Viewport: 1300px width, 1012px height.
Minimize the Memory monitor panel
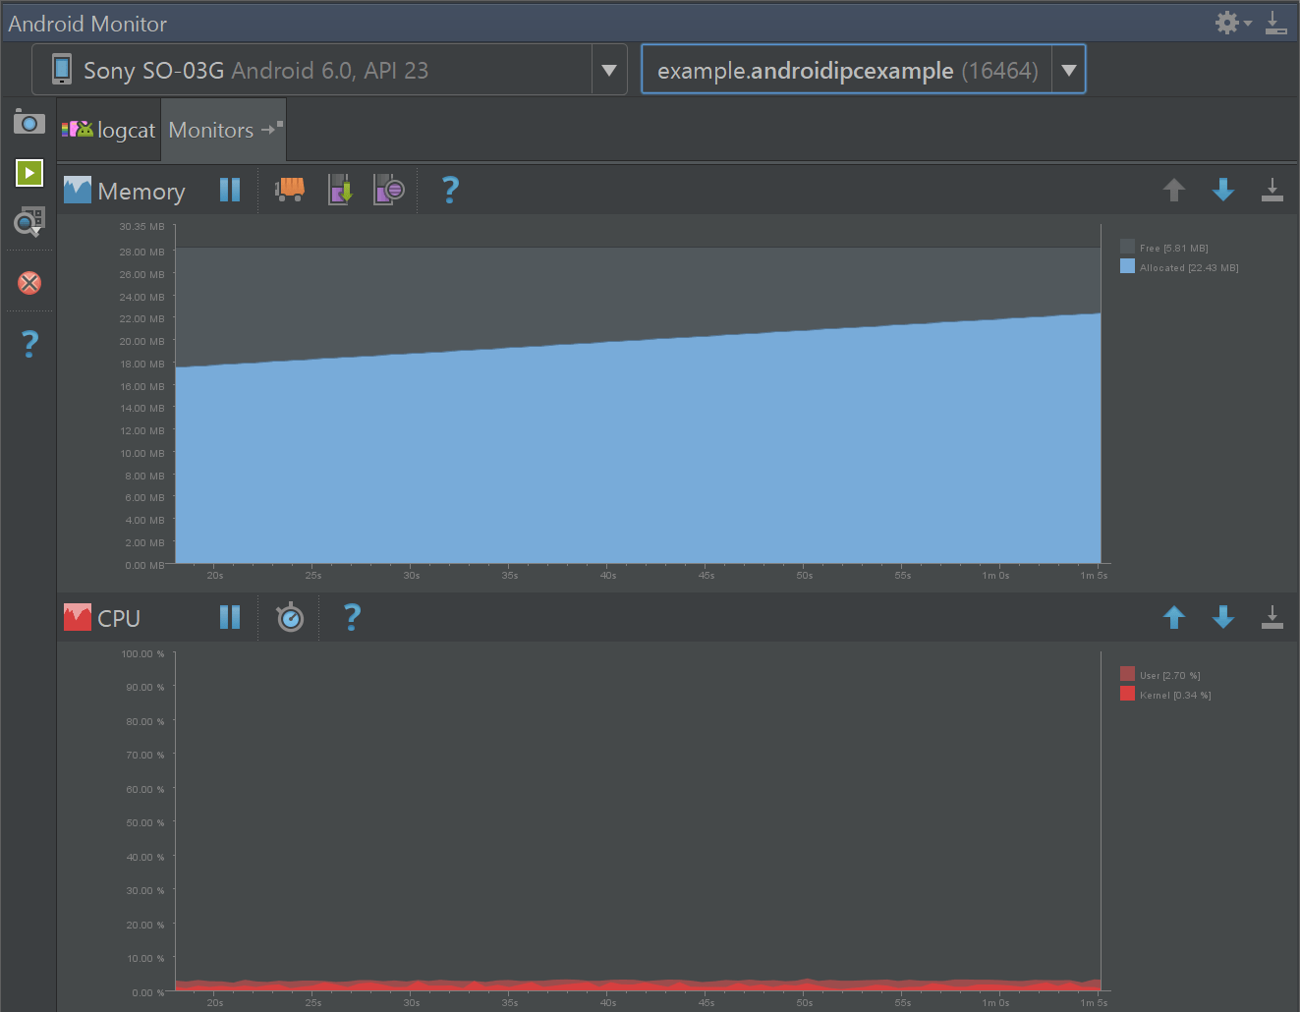coord(1272,190)
